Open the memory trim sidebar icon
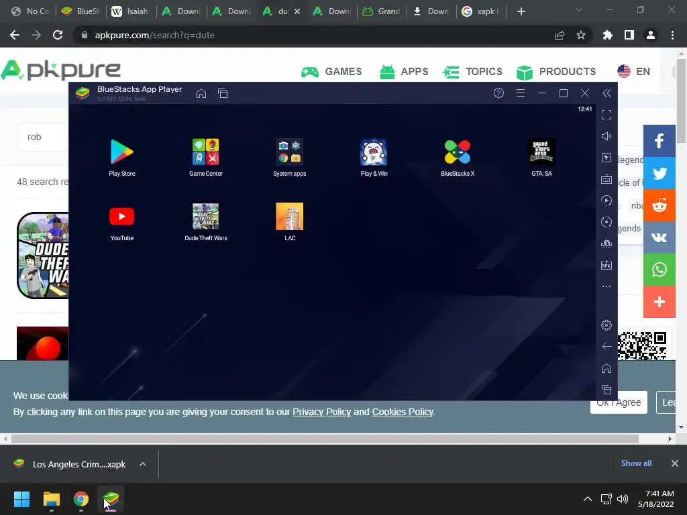Image resolution: width=687 pixels, height=515 pixels. tap(606, 243)
